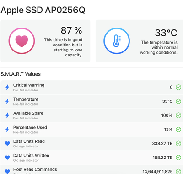The height and width of the screenshot is (174, 183).
Task: Click the green checkmark for Data Units Read
Action: click(x=178, y=143)
